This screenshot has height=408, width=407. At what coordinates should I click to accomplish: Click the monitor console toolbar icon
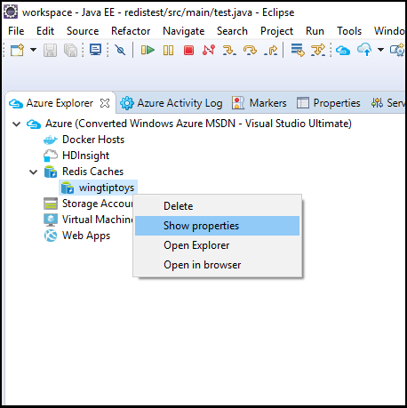pyautogui.click(x=95, y=50)
